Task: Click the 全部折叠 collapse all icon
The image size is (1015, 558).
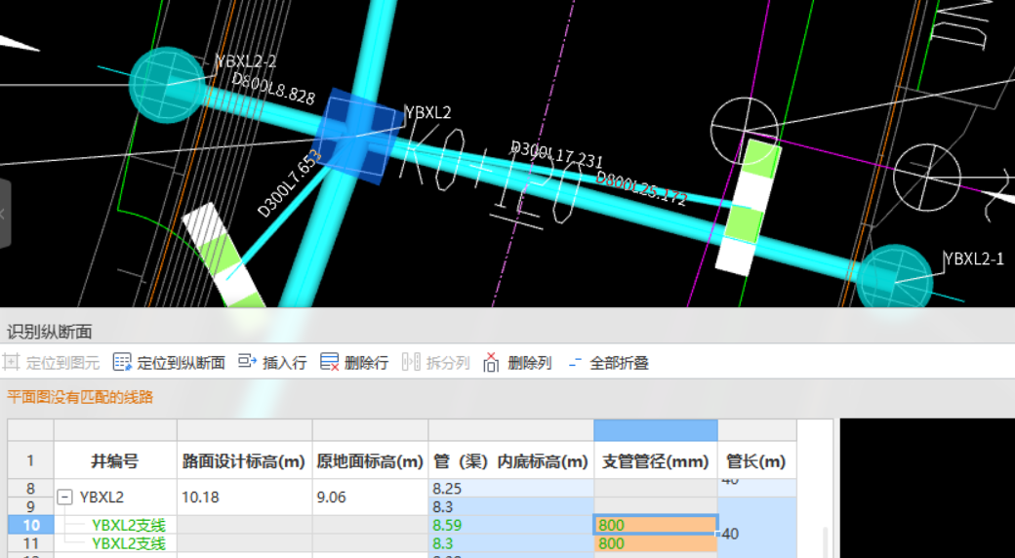Action: point(575,363)
